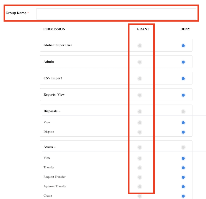This screenshot has height=199, width=206.
Task: Grant the CSV Import permission
Action: click(x=140, y=79)
